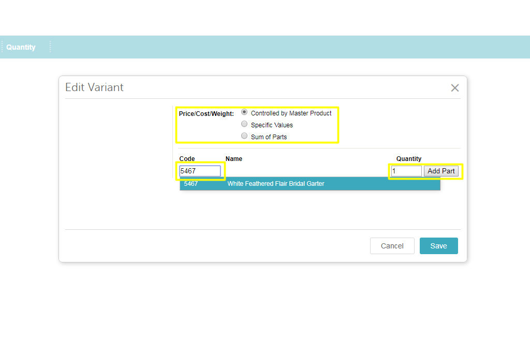Click dotted handle left of Quantity header

tap(2, 47)
